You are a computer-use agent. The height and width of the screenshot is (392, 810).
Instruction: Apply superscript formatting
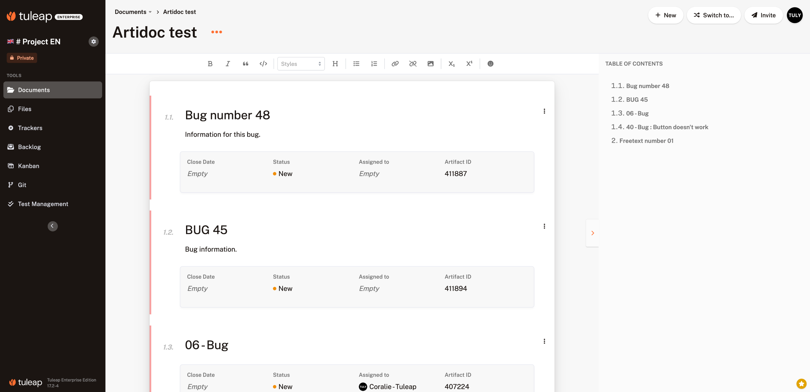coord(469,64)
